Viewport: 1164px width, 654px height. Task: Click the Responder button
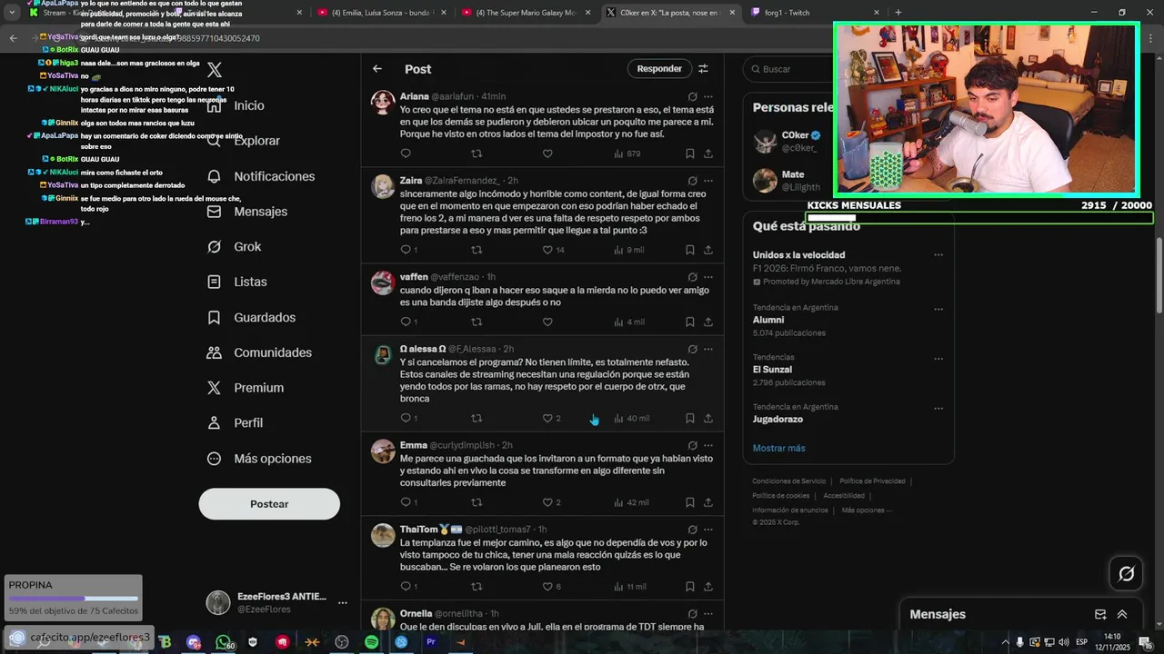(659, 69)
